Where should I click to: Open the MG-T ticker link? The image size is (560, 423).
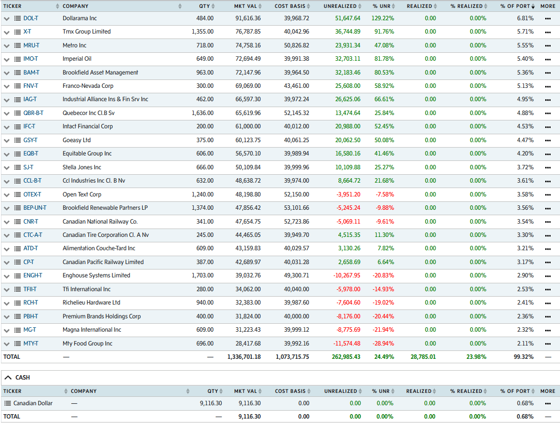point(30,330)
